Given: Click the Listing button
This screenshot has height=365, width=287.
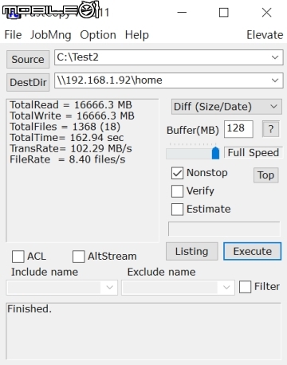Looking at the screenshot, I should point(192,251).
